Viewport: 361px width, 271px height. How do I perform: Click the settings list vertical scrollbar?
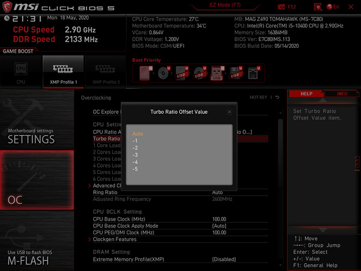pyautogui.click(x=280, y=153)
